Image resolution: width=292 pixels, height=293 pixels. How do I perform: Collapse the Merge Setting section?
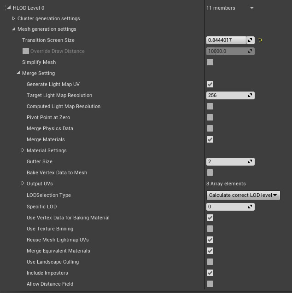point(18,73)
